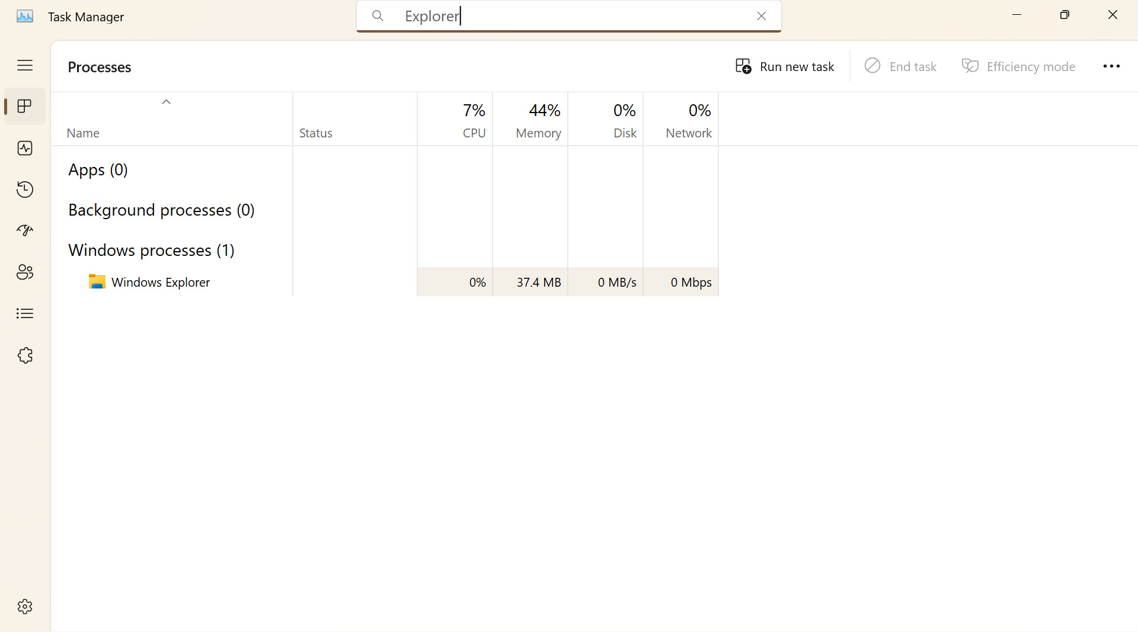Click the 0 Mbps network cell

[681, 282]
